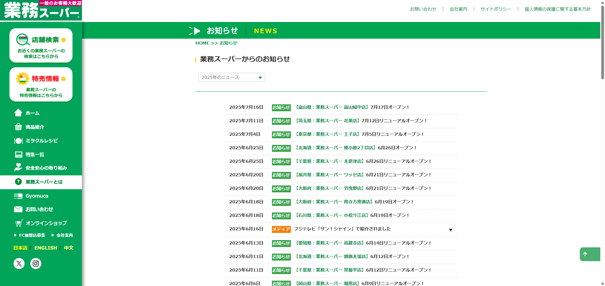This screenshot has width=605, height=286.
Task: Click the question mark icon beside 業務スーパーとは
Action: [x=18, y=182]
